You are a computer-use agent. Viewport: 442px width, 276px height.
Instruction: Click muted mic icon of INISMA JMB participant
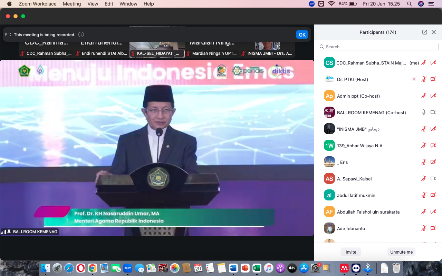[424, 129]
